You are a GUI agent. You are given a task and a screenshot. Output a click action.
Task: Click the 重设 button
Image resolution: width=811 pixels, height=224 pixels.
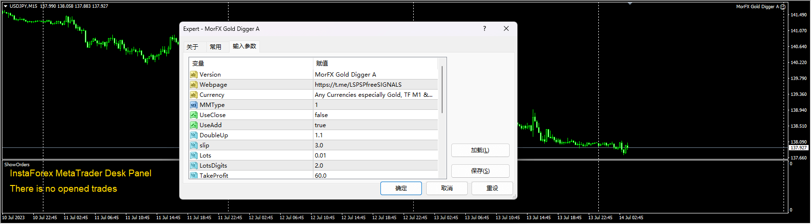pos(492,188)
